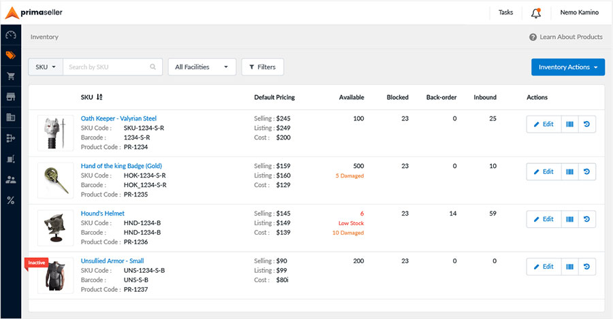The image size is (613, 319).
Task: Click the barcode icon for Oath Keeper row
Action: 569,124
